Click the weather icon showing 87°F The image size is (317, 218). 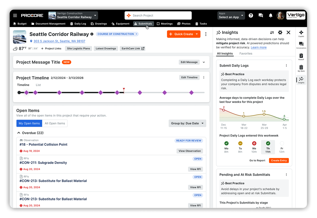coord(15,49)
